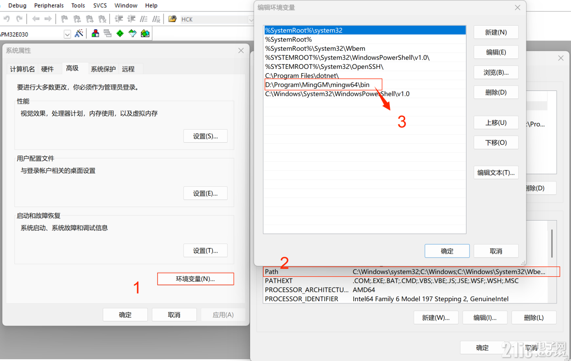This screenshot has height=361, width=571.
Task: Open the Peripherals menu
Action: 49,5
